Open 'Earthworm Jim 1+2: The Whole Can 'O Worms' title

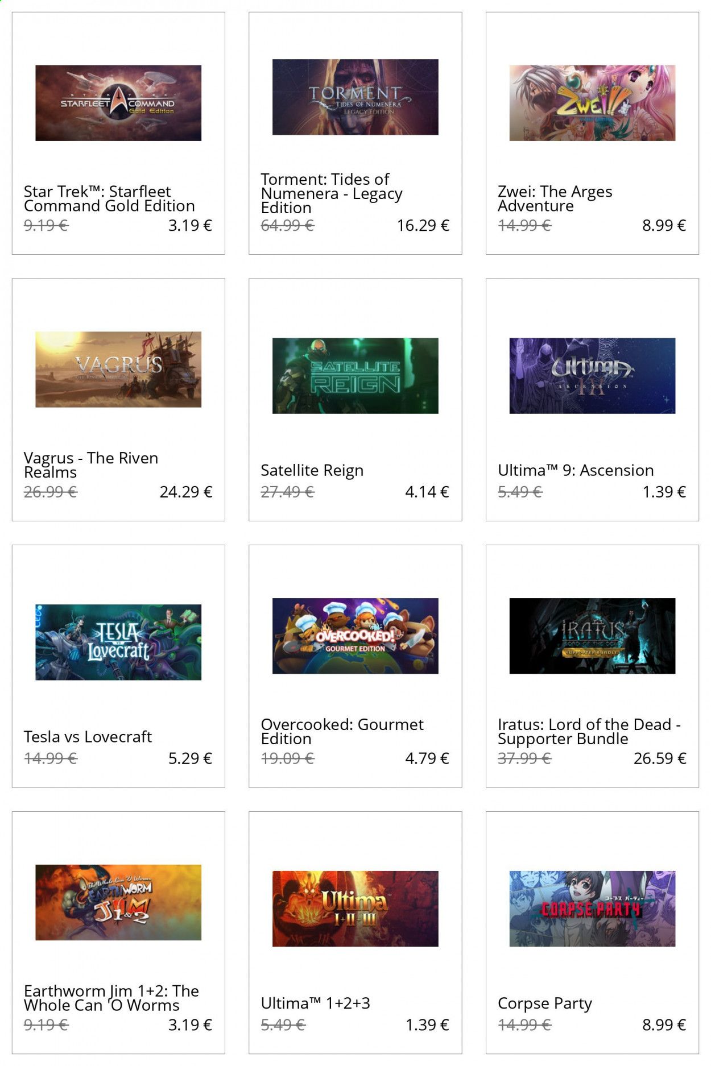click(x=111, y=998)
